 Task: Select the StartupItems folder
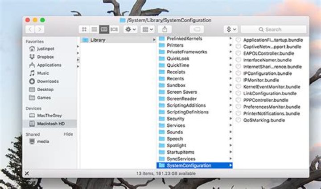[196, 152]
